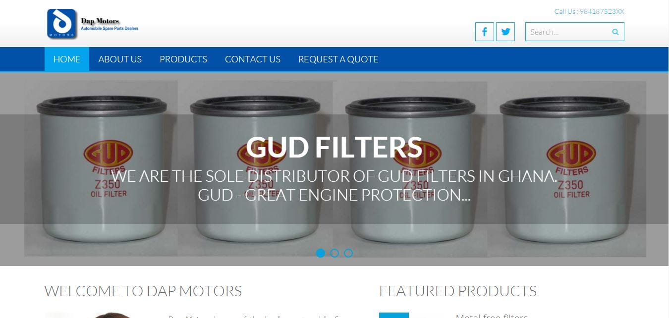Select the third slider dot
Screen dimensions: 669x318
click(x=348, y=253)
